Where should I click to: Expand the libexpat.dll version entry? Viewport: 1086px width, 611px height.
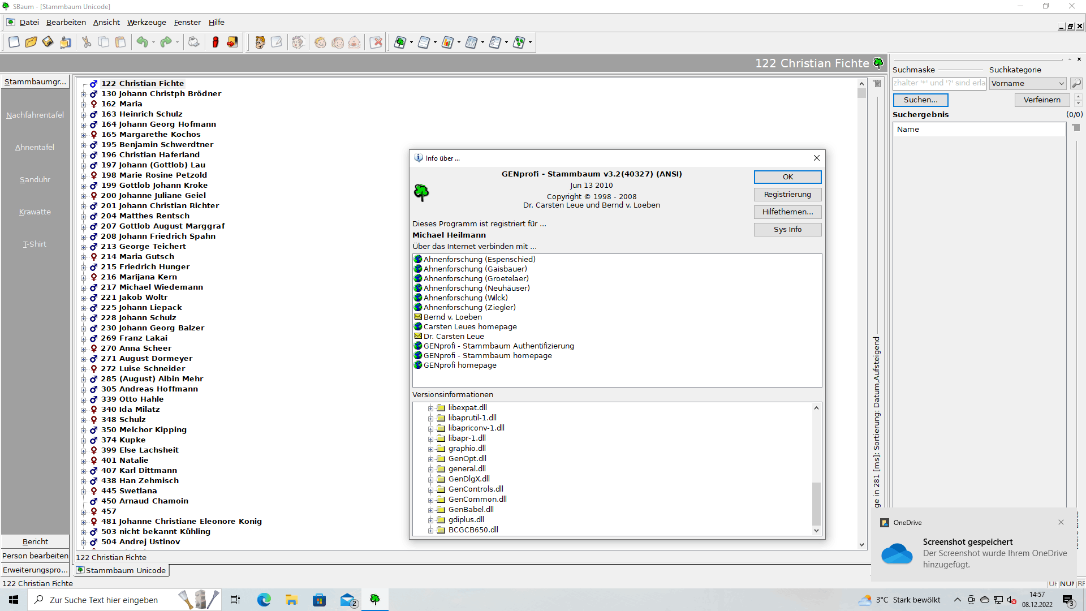[430, 408]
